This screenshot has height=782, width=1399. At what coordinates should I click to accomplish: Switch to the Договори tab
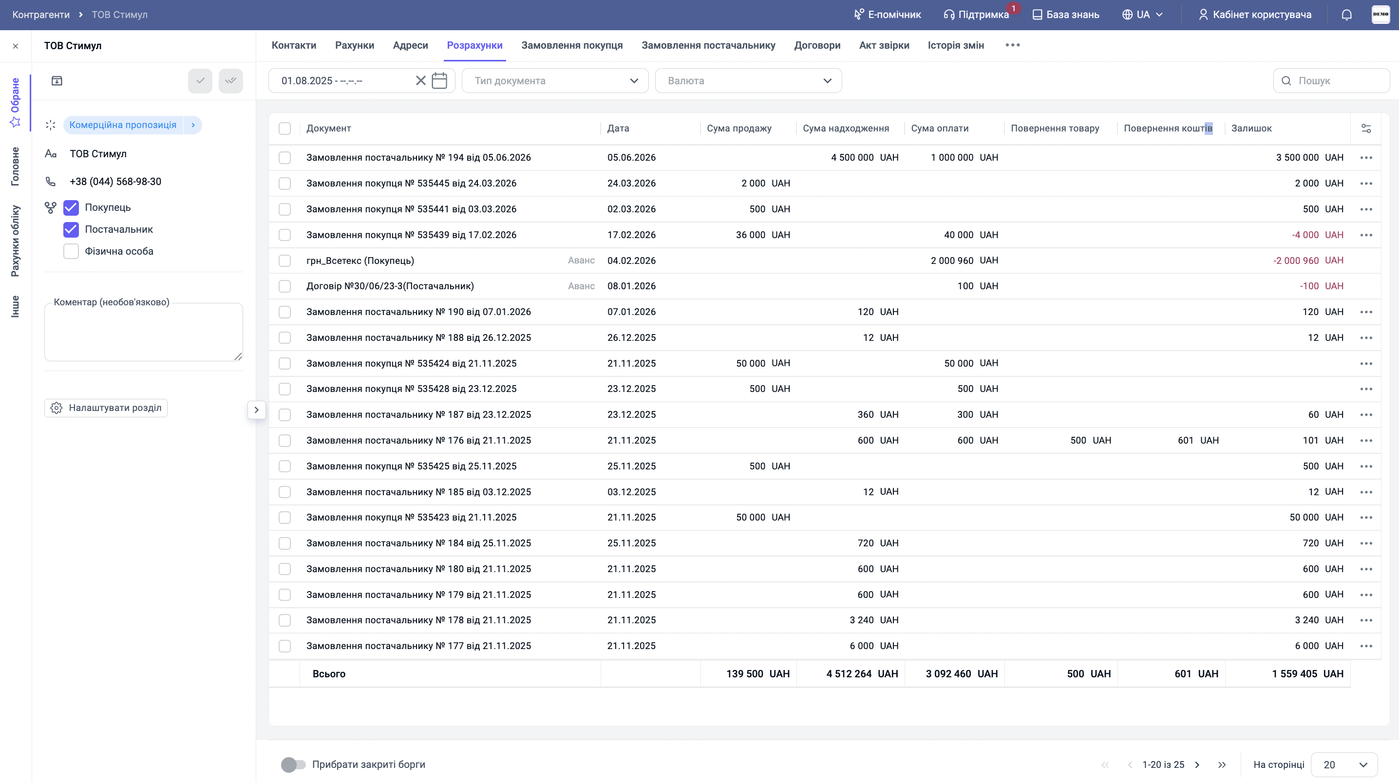[817, 46]
